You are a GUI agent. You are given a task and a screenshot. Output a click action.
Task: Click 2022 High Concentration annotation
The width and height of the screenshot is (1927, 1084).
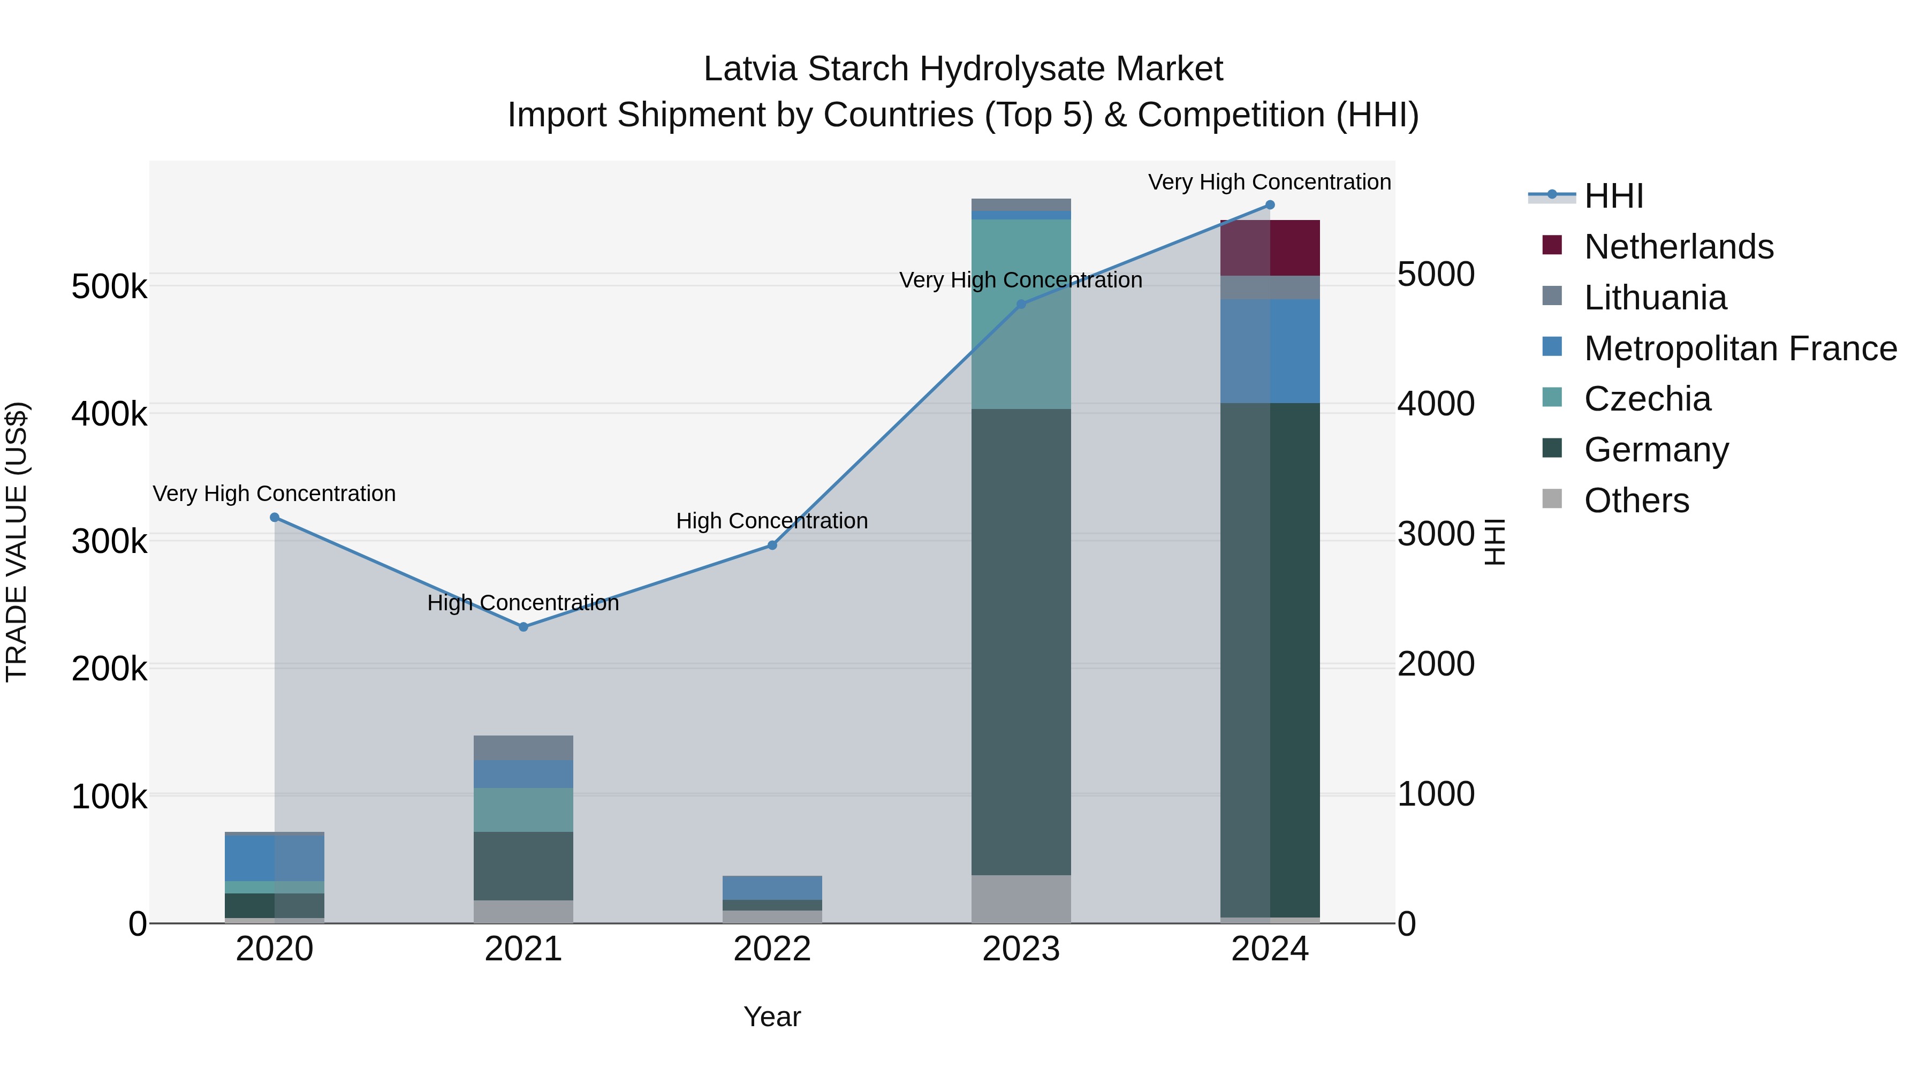point(773,521)
